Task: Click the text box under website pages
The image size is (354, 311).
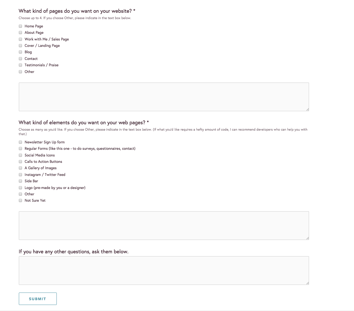Action: tap(164, 97)
